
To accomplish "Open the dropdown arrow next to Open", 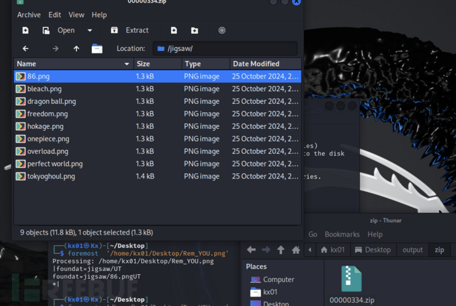I will (89, 30).
